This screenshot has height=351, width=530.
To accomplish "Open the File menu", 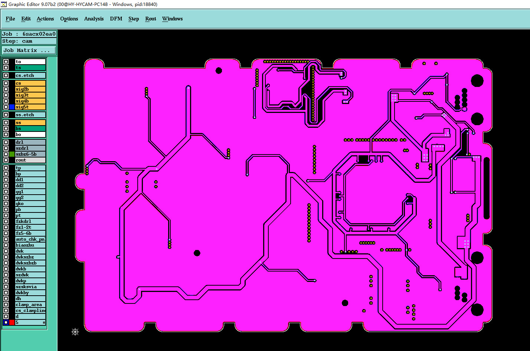I will 10,19.
